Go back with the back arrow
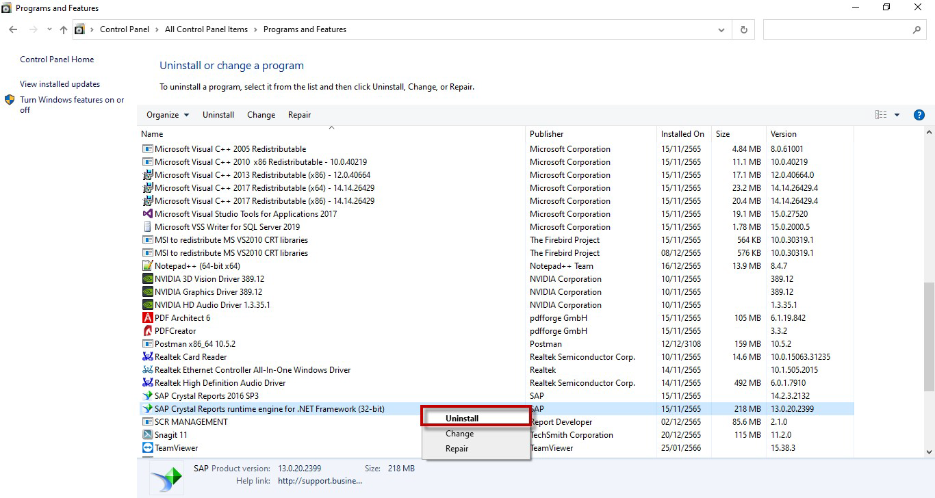Viewport: 935px width, 498px height. (13, 29)
